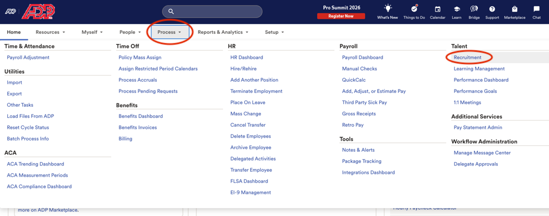
Task: Select Billing under Benefits
Action: (x=125, y=139)
